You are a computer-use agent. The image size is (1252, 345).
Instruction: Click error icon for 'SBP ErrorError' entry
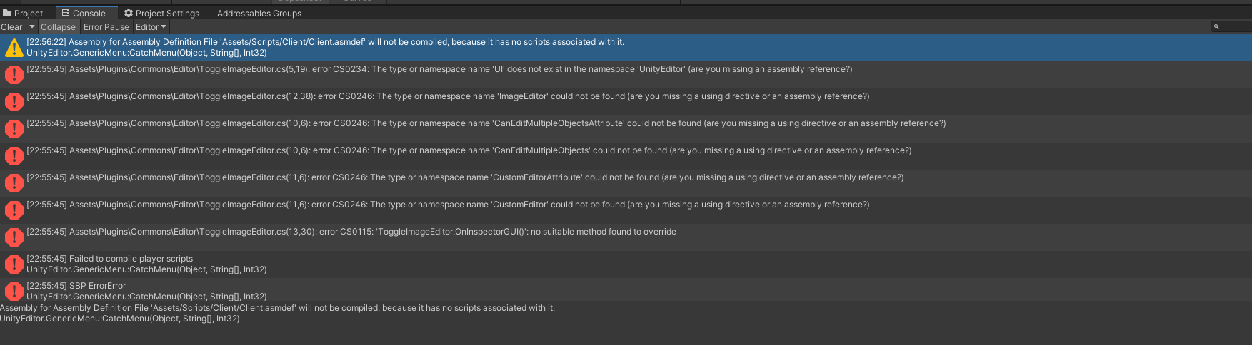[x=14, y=292]
